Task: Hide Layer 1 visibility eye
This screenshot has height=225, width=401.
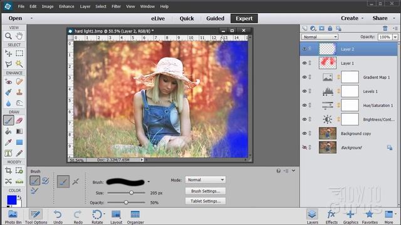Action: pos(305,63)
